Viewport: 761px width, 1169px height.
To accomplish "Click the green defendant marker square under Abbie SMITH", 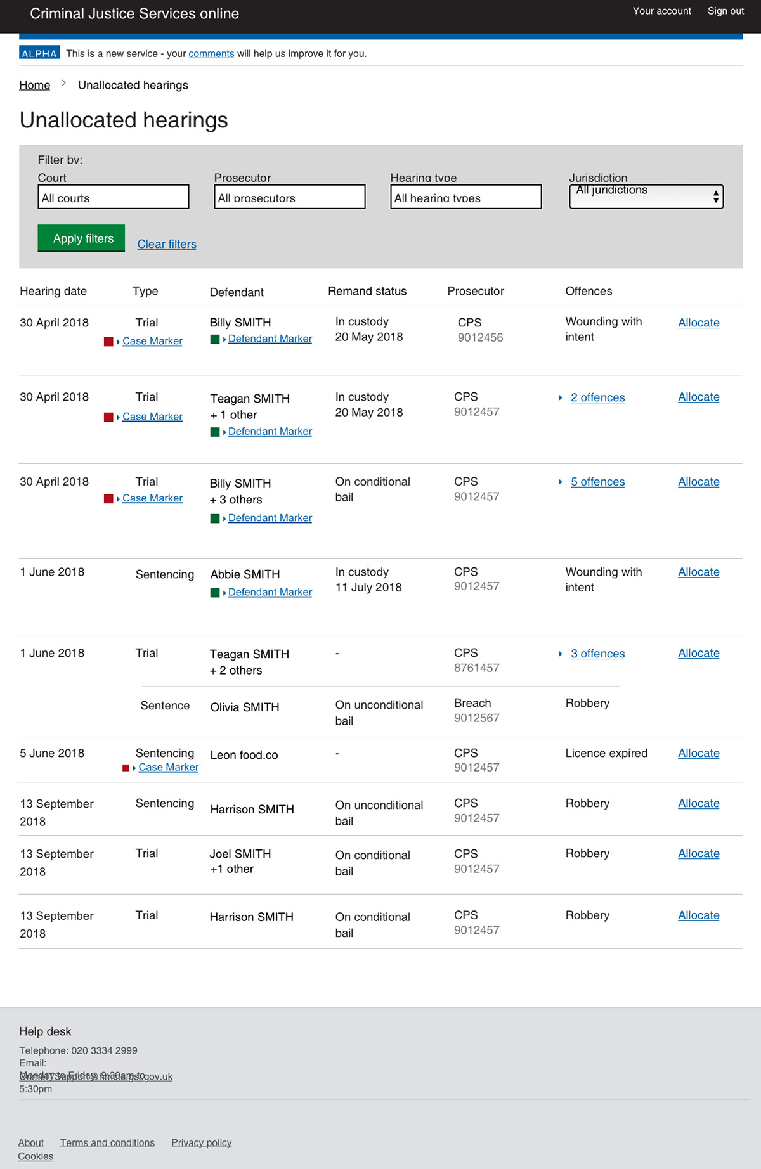I will pos(215,593).
